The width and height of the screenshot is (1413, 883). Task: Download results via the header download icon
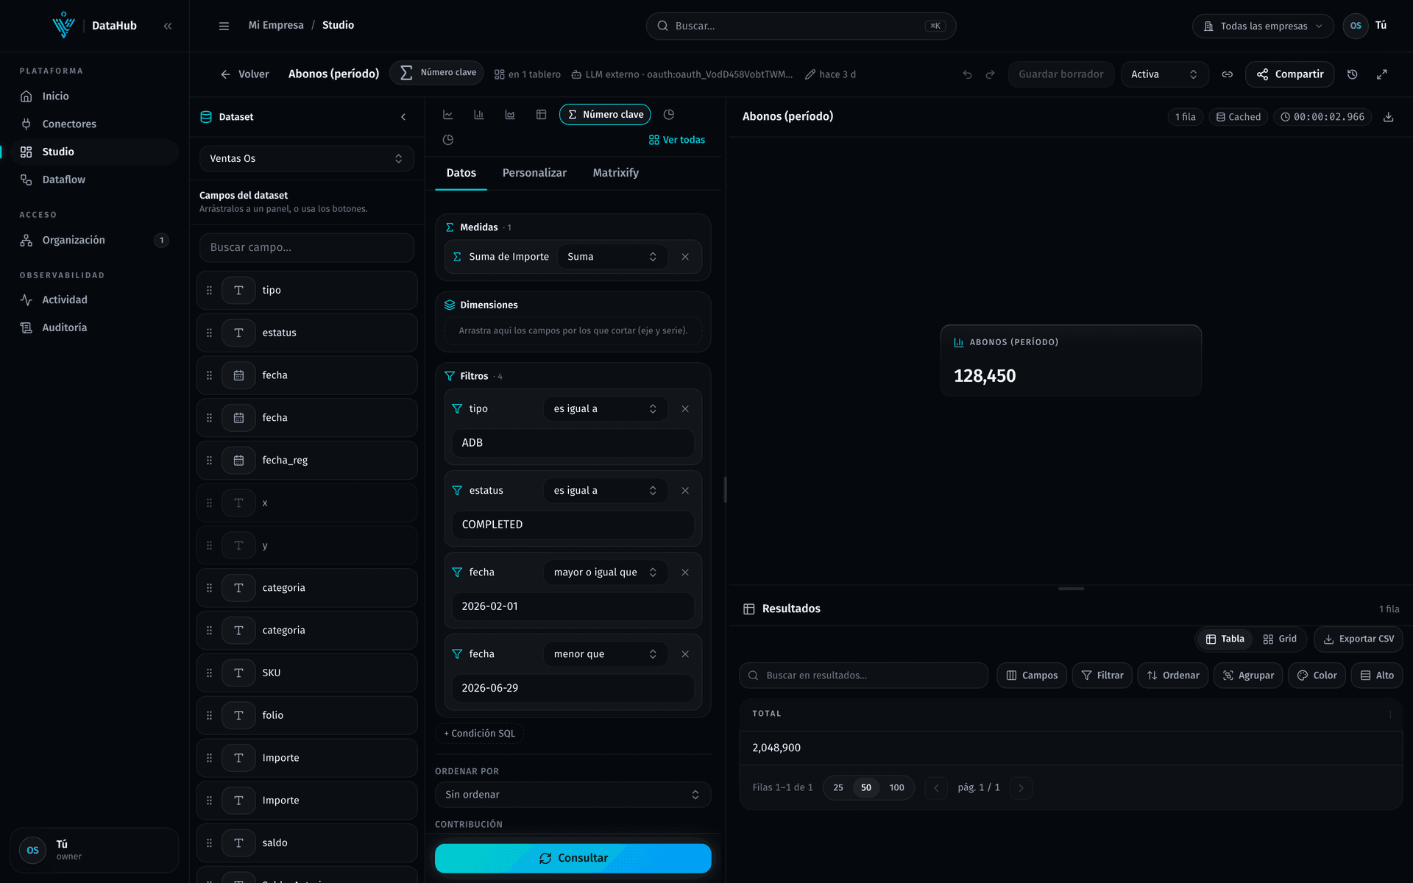[1388, 117]
